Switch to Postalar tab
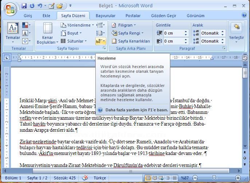This screenshot has height=183, width=250. coord(133,16)
